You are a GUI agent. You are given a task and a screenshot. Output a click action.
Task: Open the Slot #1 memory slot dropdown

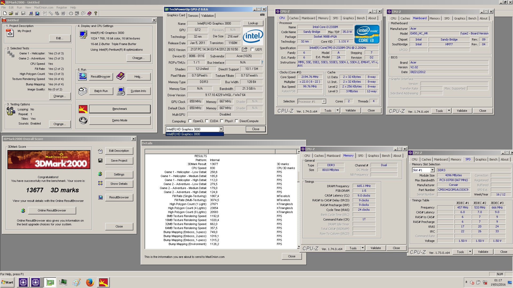click(432, 170)
